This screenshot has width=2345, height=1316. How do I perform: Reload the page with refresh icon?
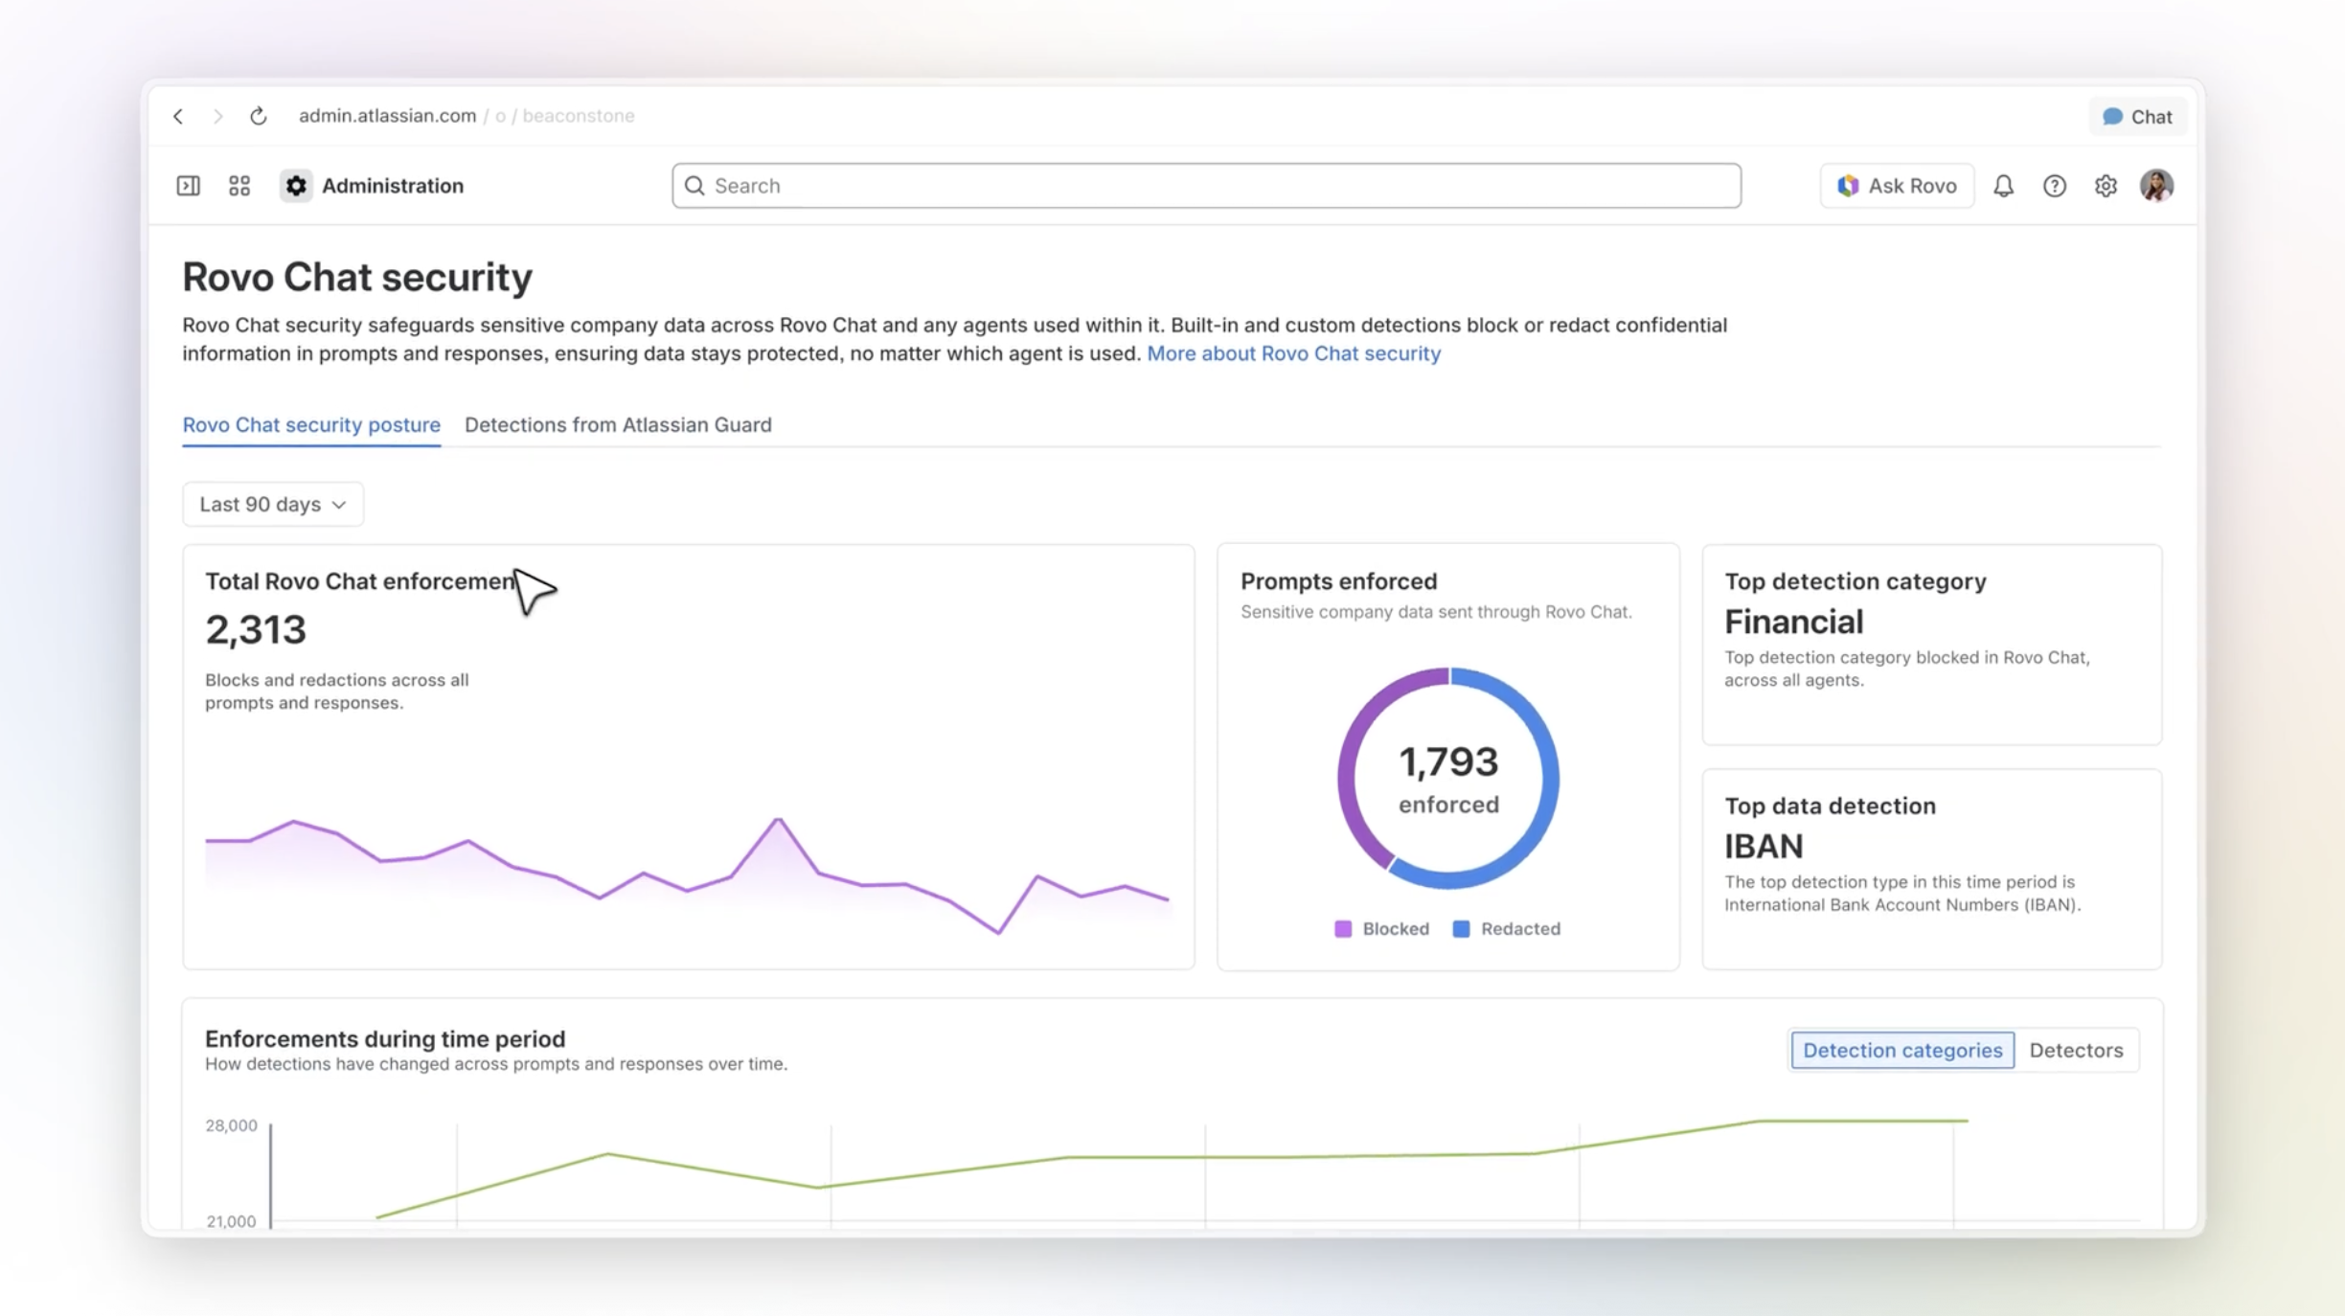pos(259,116)
